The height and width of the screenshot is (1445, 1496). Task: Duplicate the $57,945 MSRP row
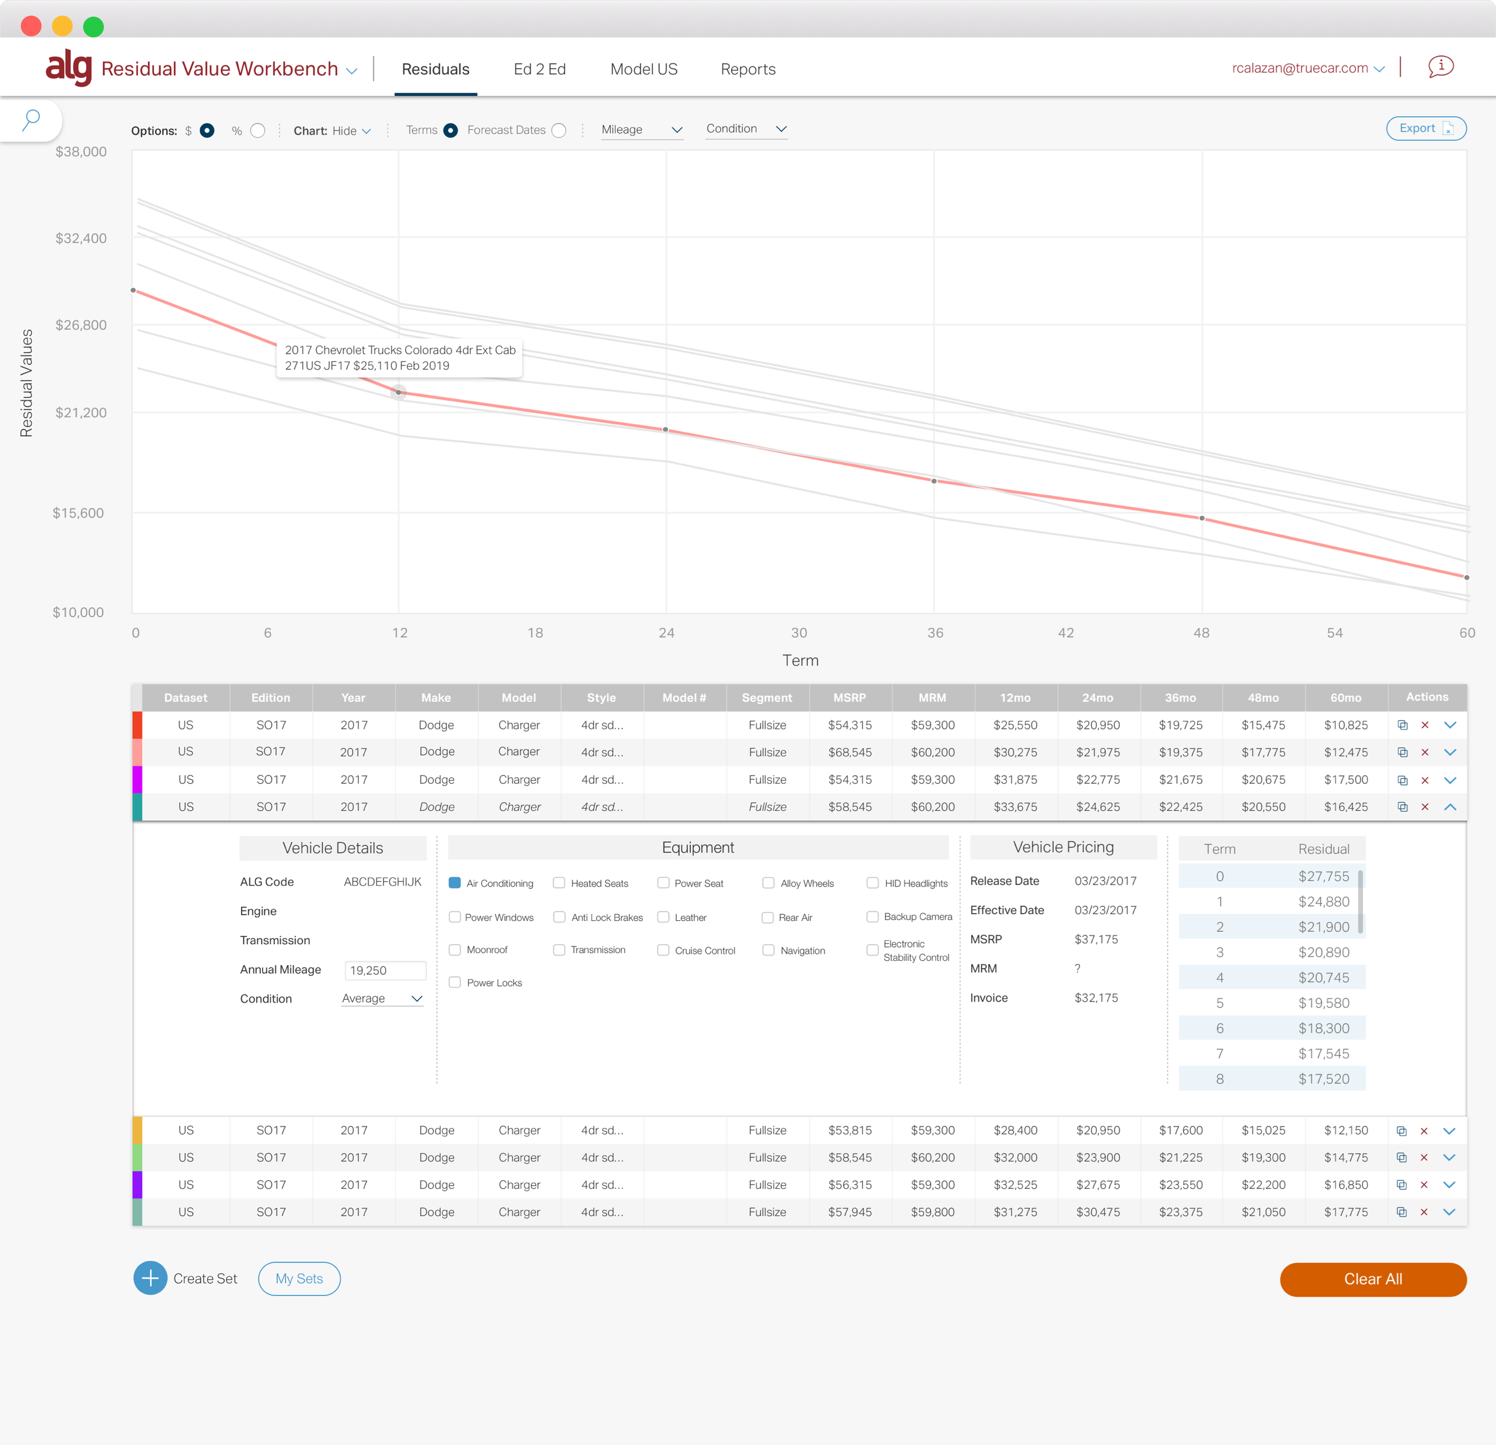[1401, 1212]
